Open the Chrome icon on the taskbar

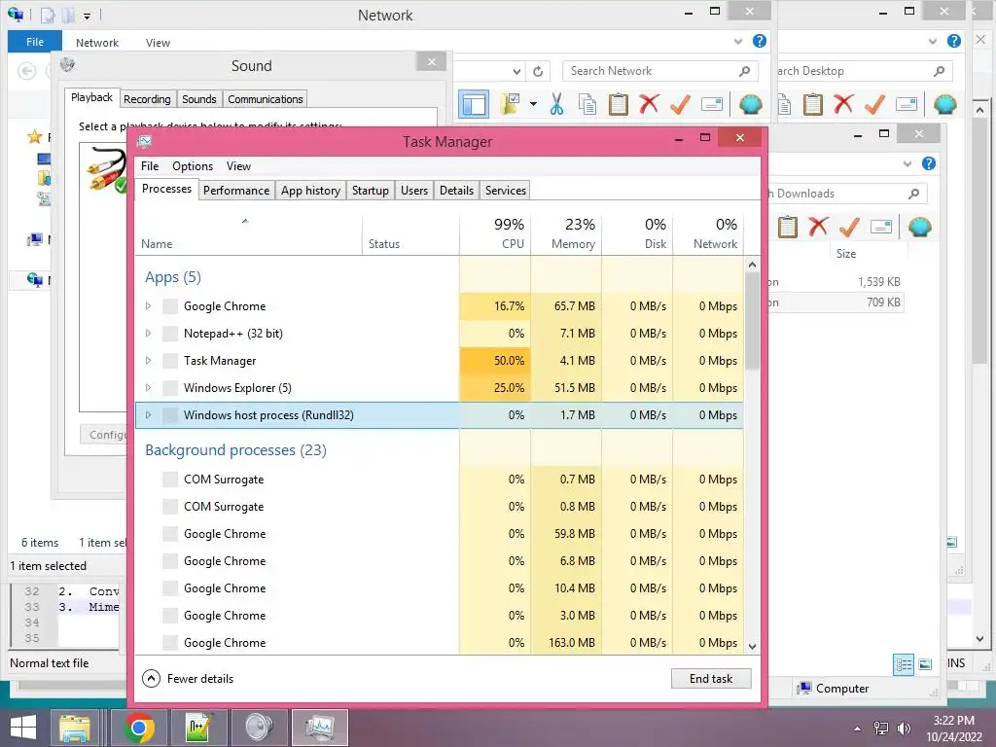tap(139, 728)
